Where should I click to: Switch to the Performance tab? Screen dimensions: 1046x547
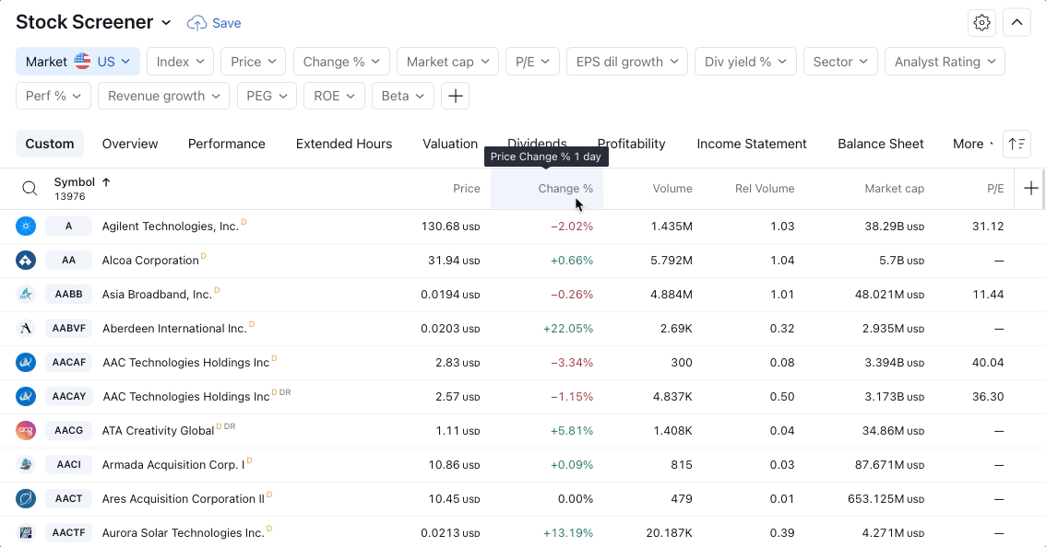click(x=226, y=144)
